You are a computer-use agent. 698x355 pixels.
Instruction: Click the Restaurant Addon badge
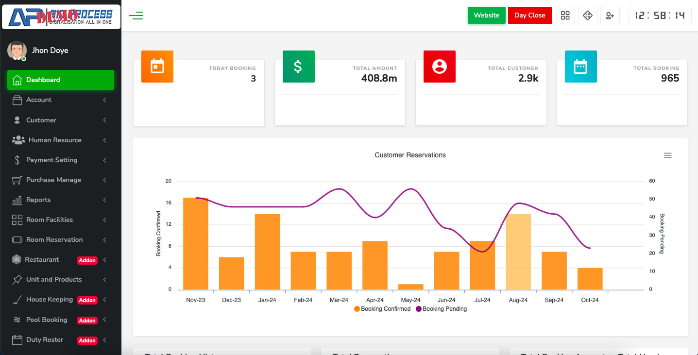coord(87,260)
